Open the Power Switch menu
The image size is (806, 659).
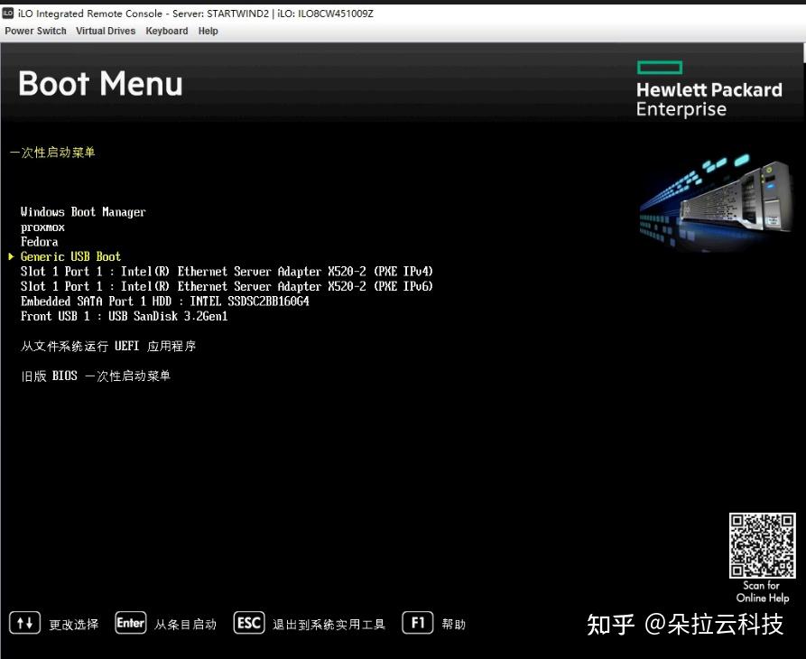35,31
